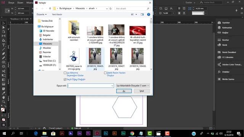This screenshot has width=244, height=137.
Task: Select the Rectangle Frame tool
Action: click(3, 62)
